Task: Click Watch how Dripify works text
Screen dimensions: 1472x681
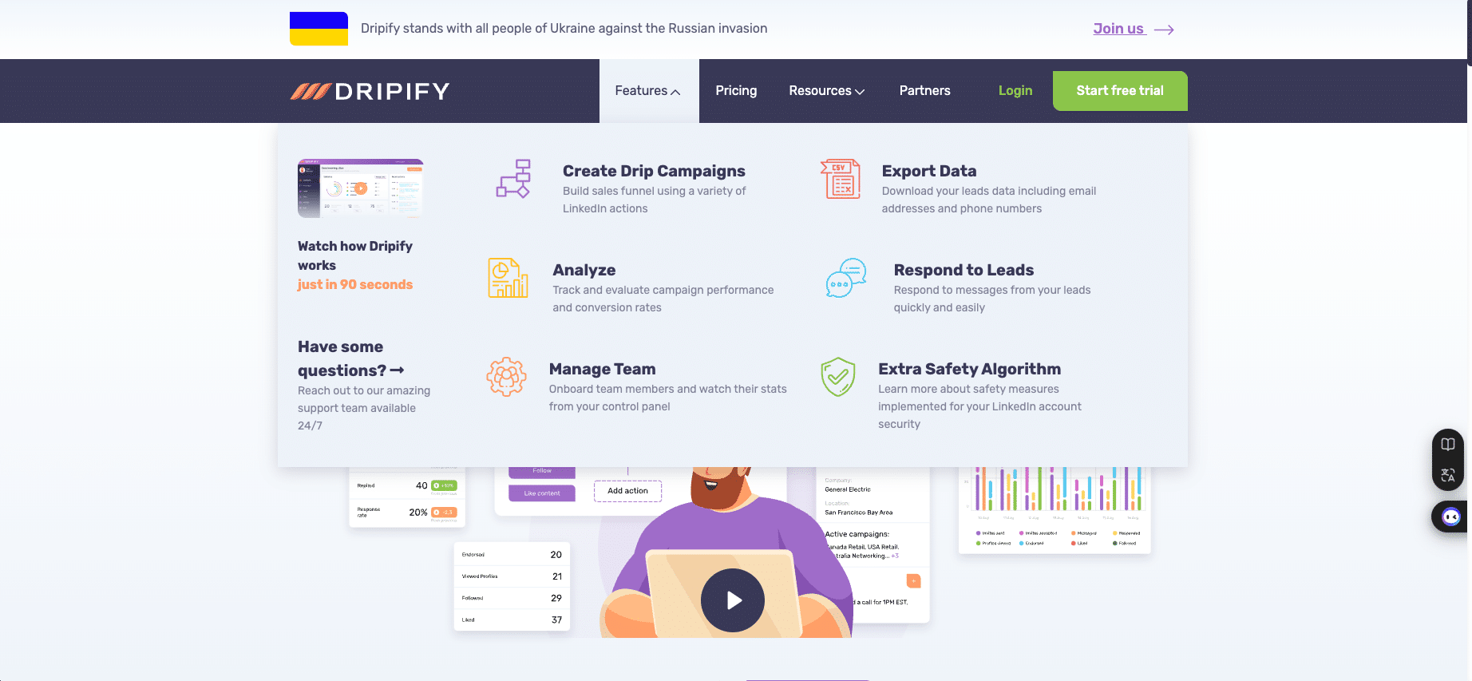Action: click(x=355, y=255)
